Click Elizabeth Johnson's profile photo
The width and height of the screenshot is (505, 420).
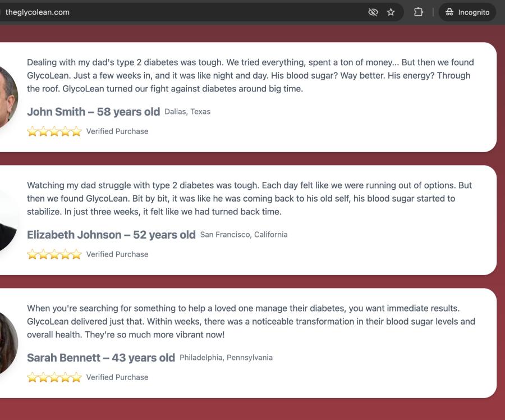7,220
